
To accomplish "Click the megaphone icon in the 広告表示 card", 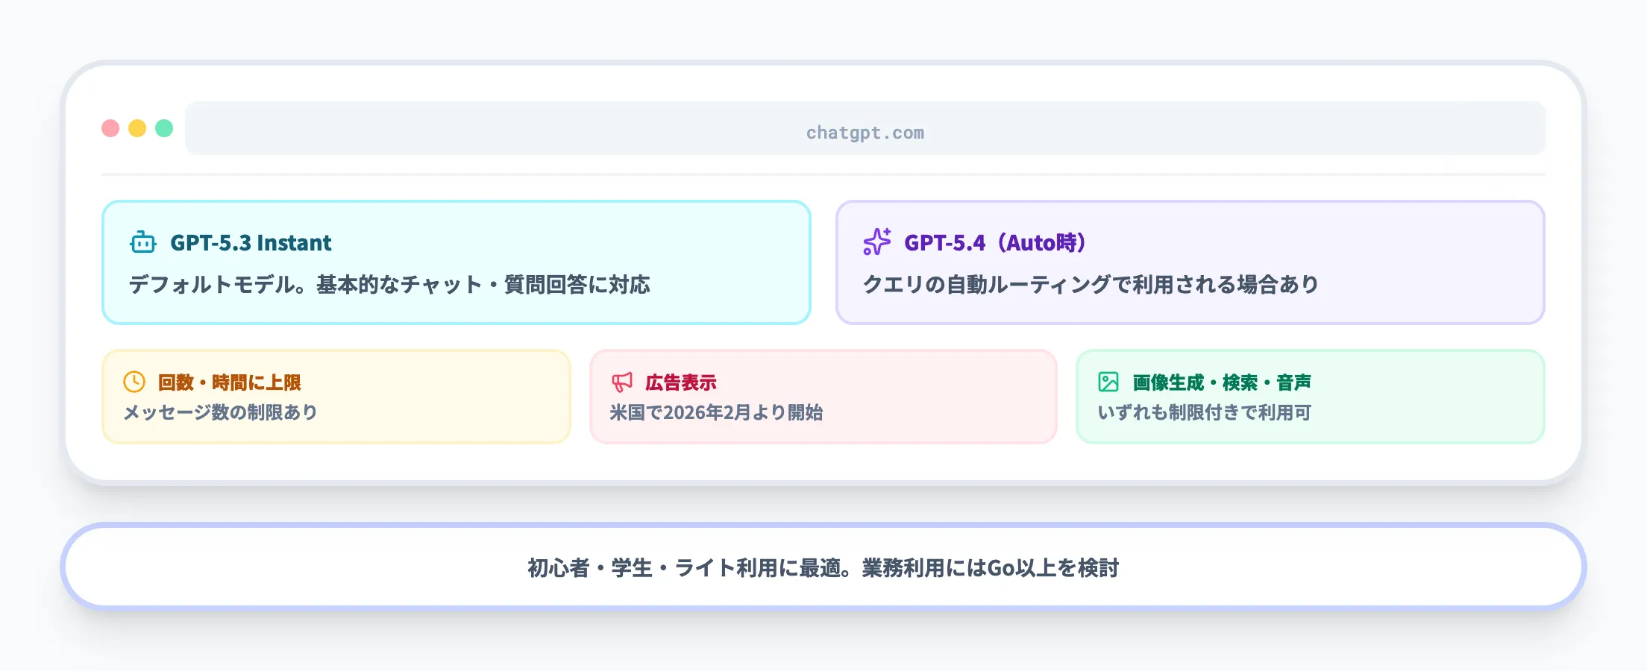I will (621, 381).
